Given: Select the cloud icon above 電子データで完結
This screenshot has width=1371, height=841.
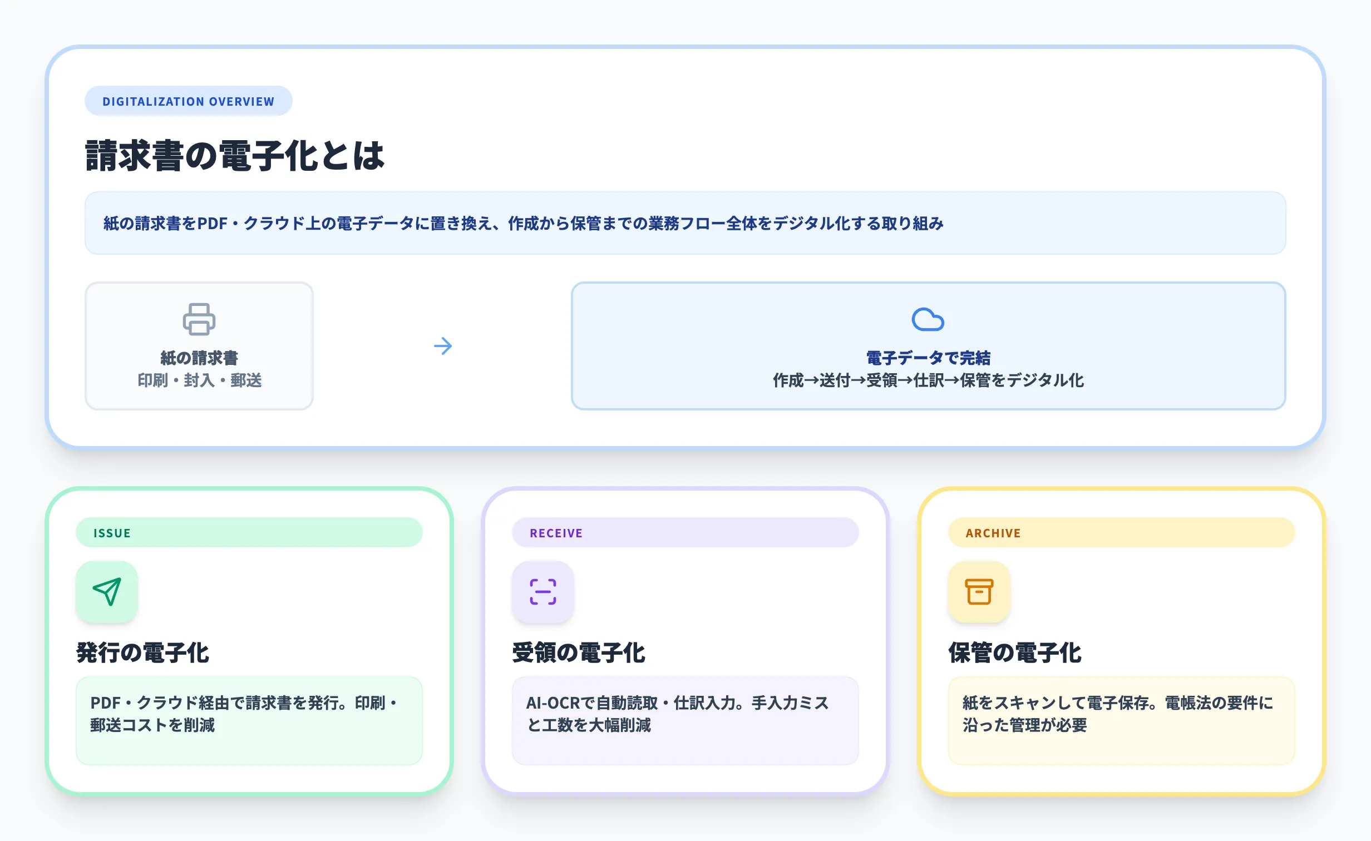Looking at the screenshot, I should click(x=928, y=319).
